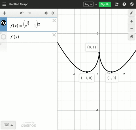Click the green Sign Up button
Screen dimensions: 136x130
coord(105,4)
